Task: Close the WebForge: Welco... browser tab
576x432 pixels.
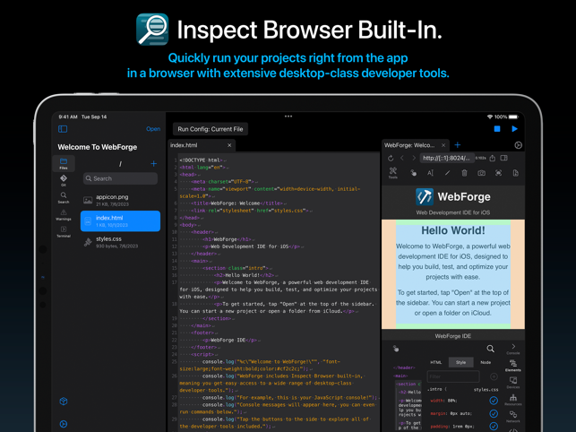Action: pyautogui.click(x=443, y=145)
